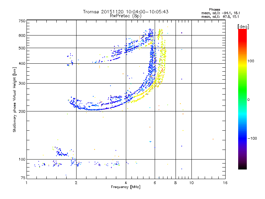Click the y-axis tick label '300'

(x=22, y=84)
